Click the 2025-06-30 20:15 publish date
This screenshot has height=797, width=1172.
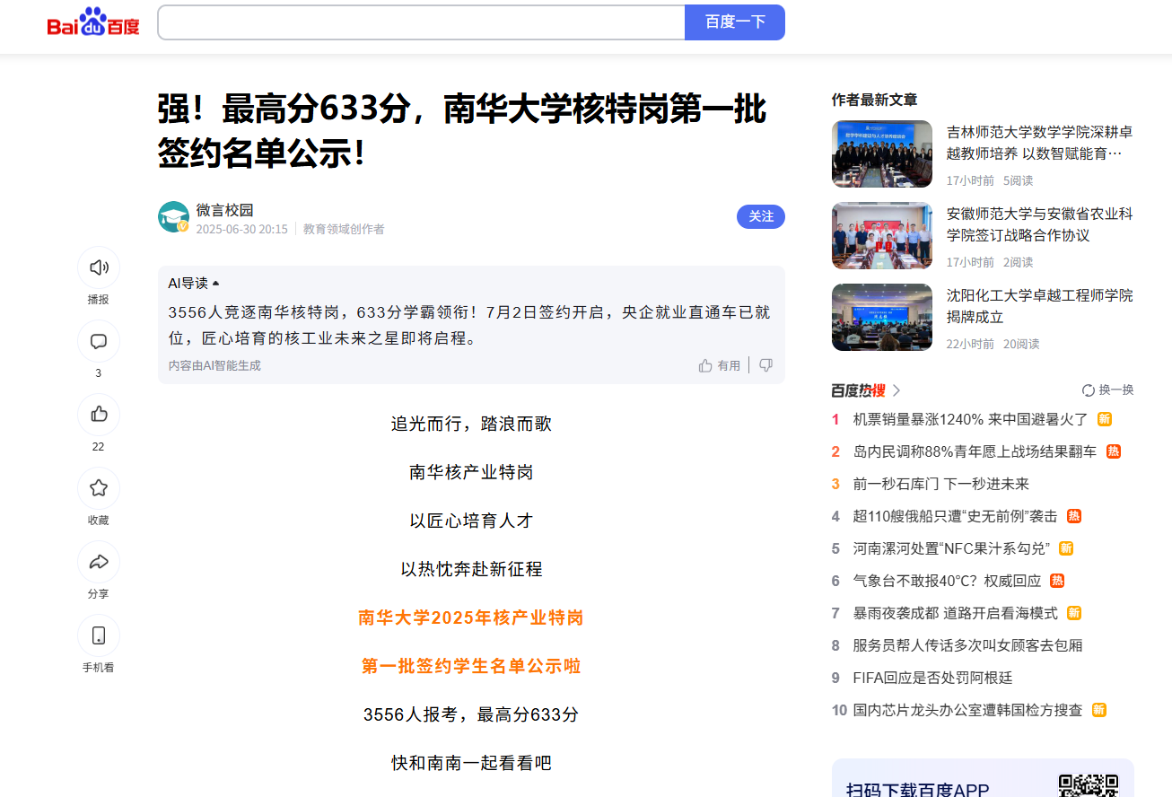[242, 229]
